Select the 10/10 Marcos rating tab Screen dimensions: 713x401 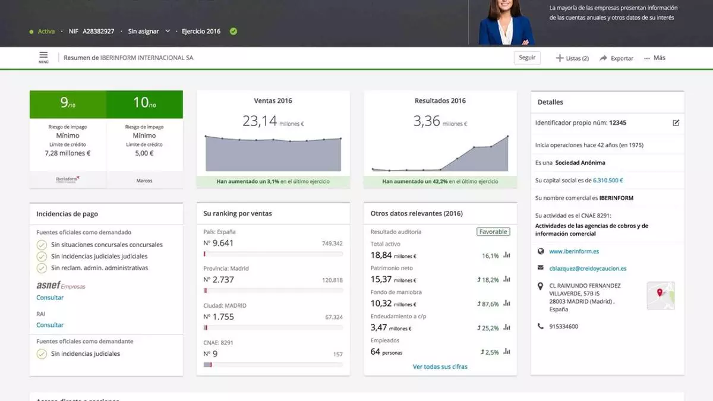pos(144,104)
